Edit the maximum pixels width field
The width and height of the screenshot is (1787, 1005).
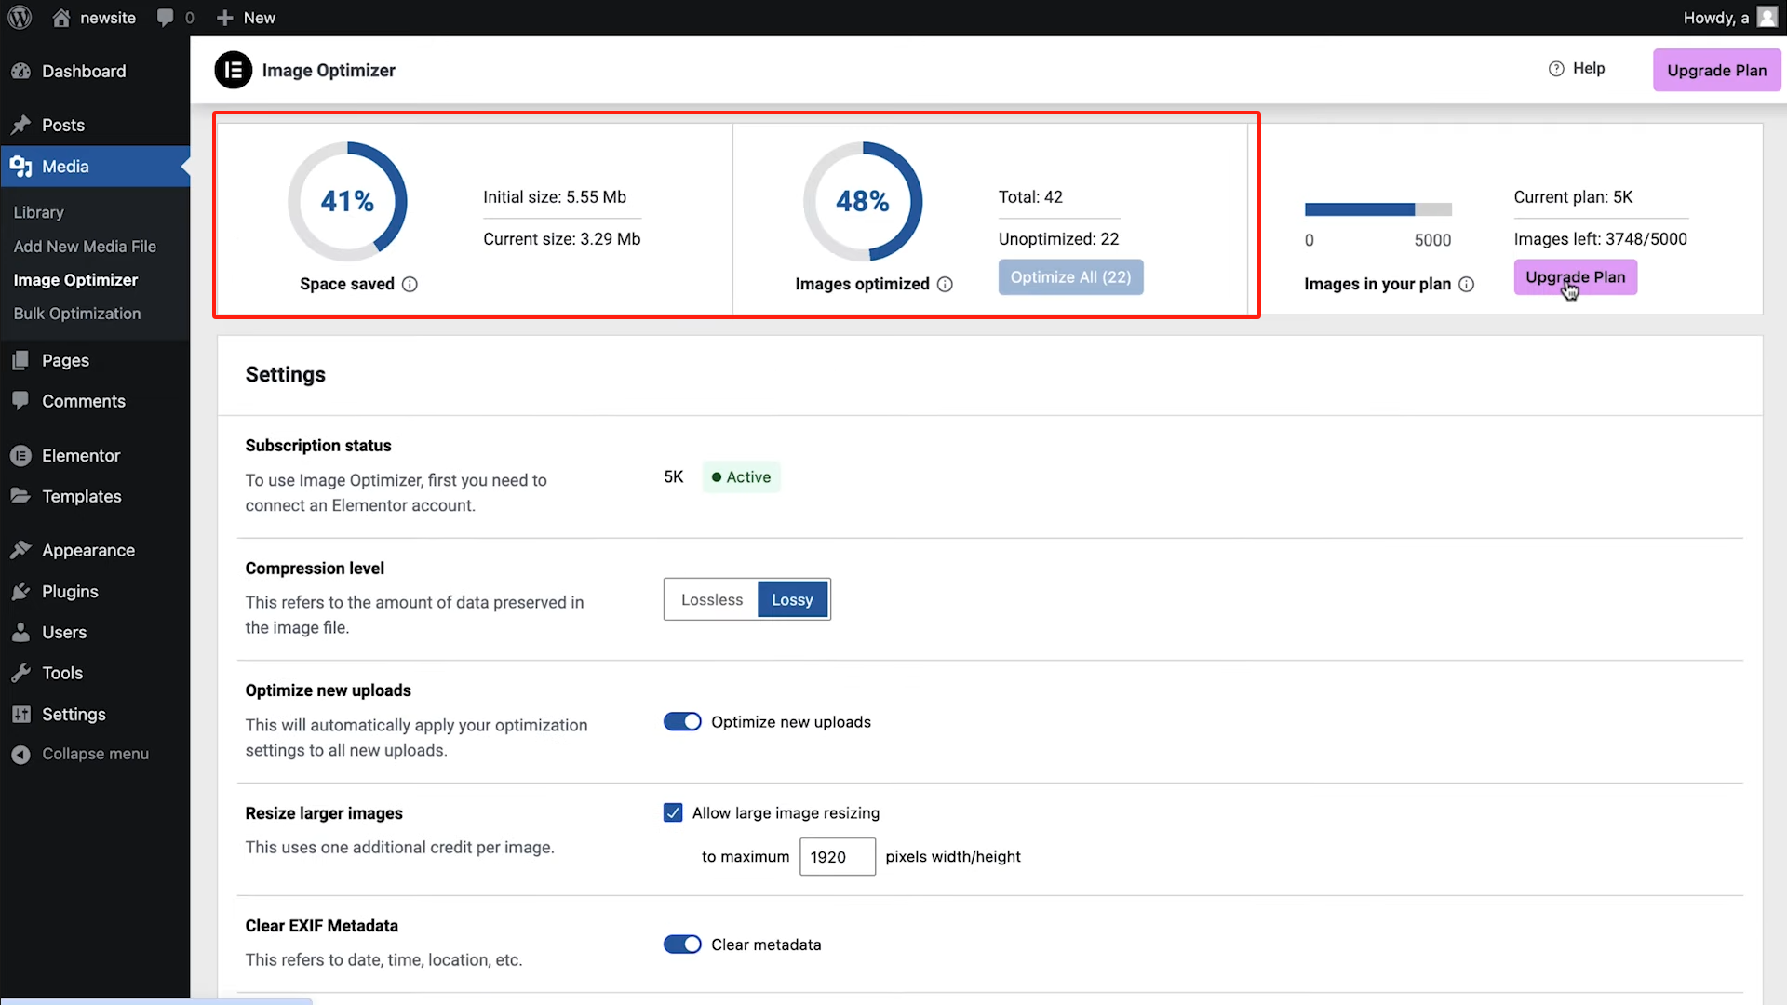(836, 856)
